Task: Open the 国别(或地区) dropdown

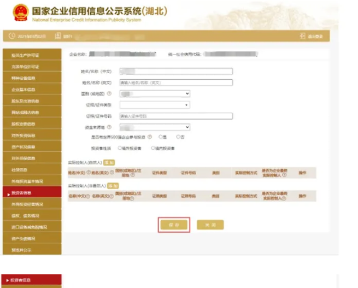Action: pos(155,94)
